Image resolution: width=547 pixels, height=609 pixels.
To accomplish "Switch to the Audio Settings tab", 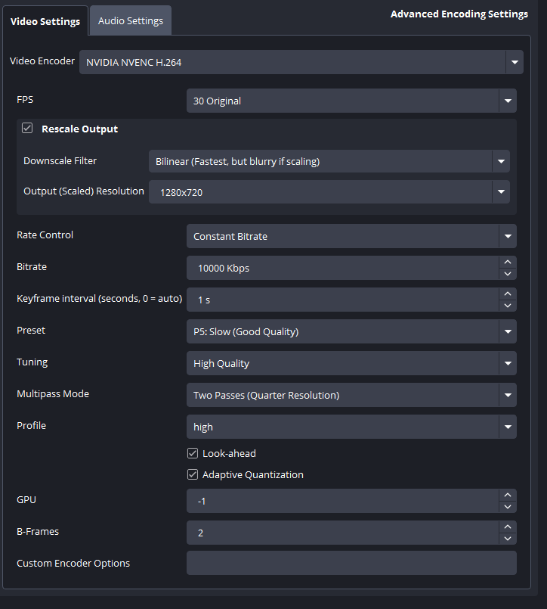I will click(130, 21).
